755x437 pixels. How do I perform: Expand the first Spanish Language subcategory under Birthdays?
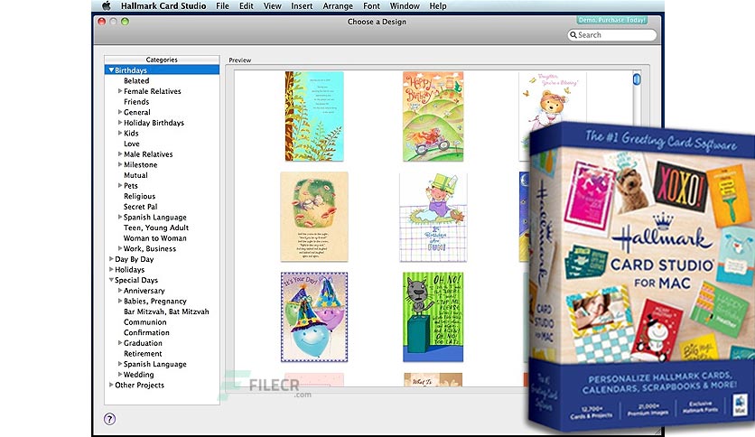click(120, 217)
